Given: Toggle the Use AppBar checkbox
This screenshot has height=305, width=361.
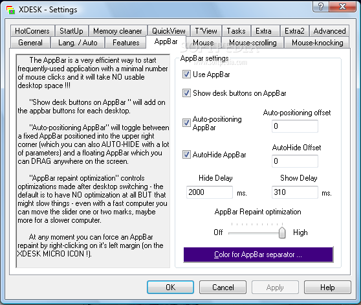Looking at the screenshot, I should (x=186, y=74).
